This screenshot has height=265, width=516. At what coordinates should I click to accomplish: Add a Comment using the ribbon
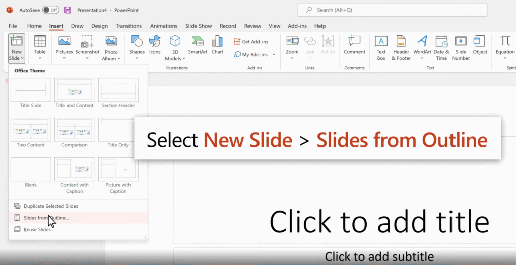[x=354, y=45]
